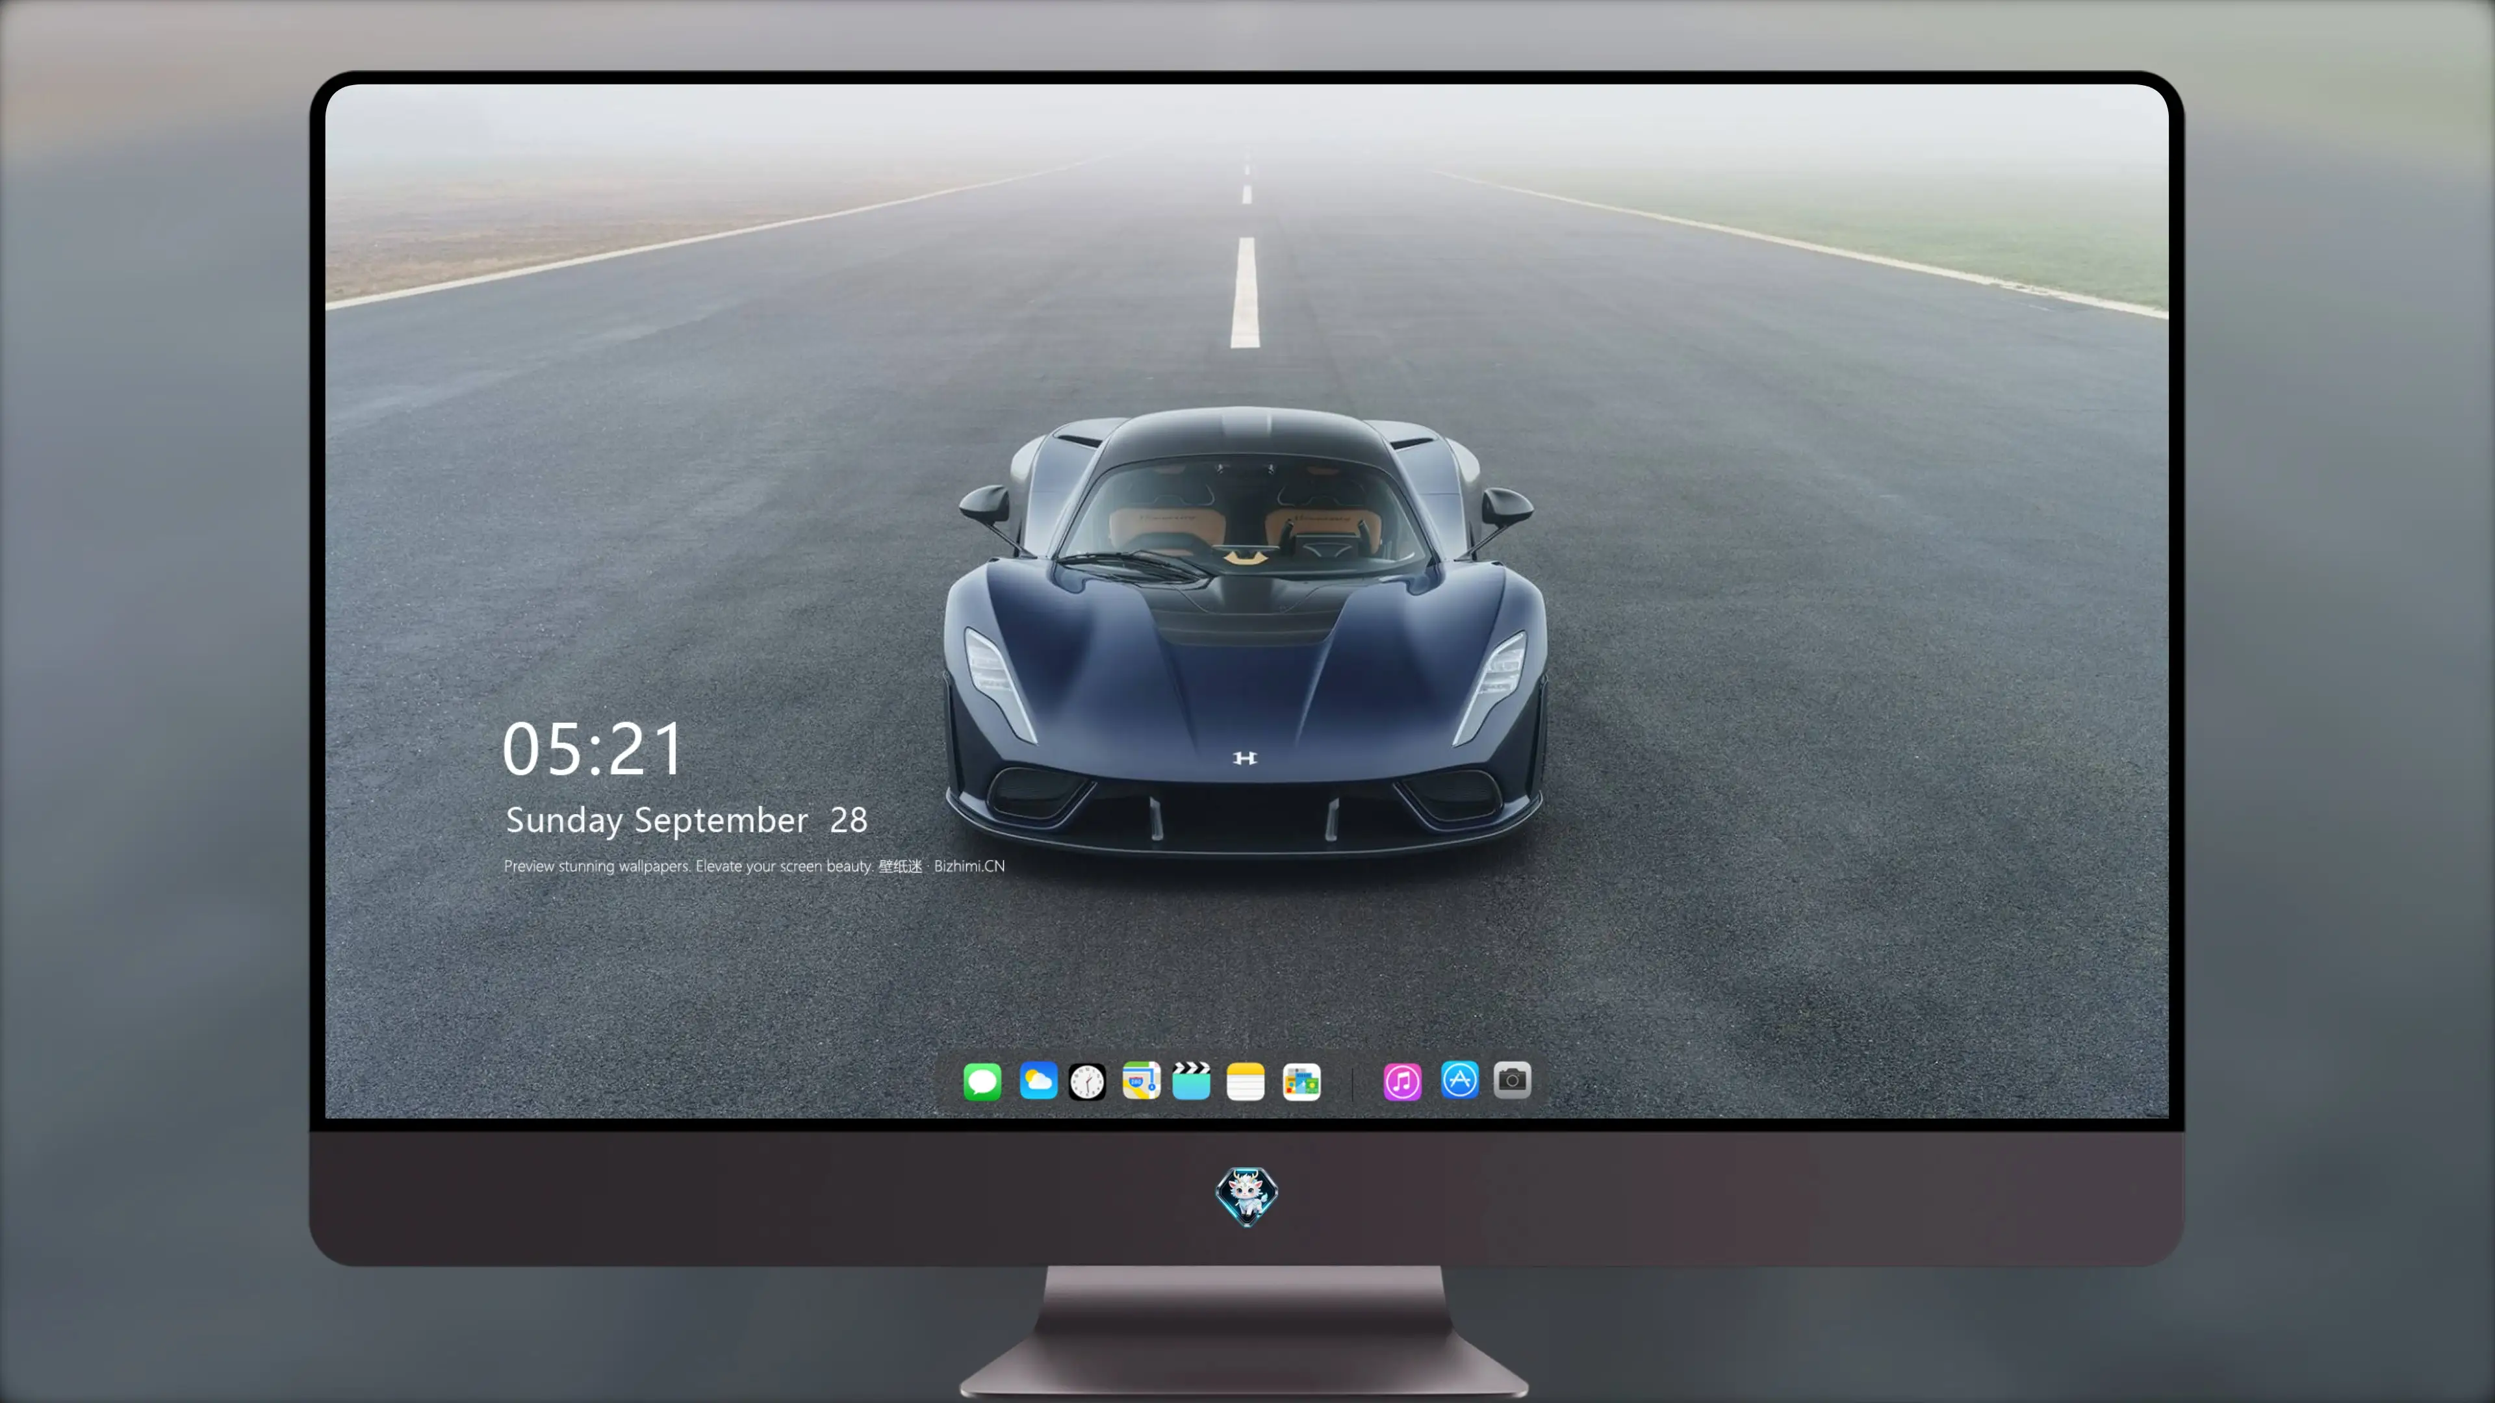Open the App Store icon
Image resolution: width=2495 pixels, height=1403 pixels.
[1459, 1080]
